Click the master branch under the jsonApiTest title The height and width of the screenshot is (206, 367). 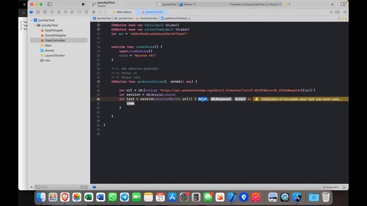(101, 6)
